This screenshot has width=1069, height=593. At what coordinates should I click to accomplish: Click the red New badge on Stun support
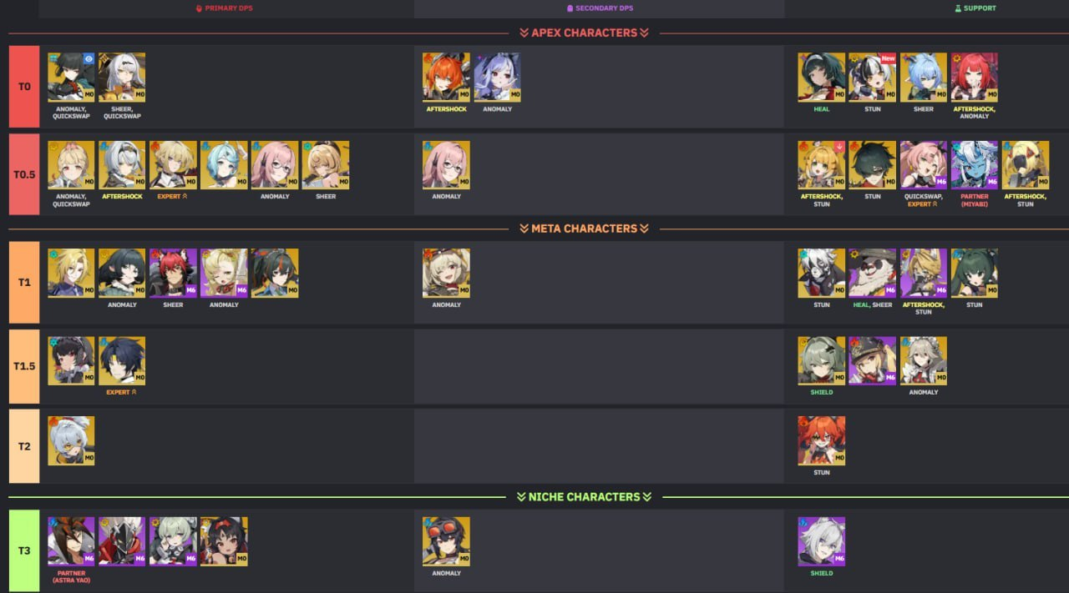tap(889, 58)
